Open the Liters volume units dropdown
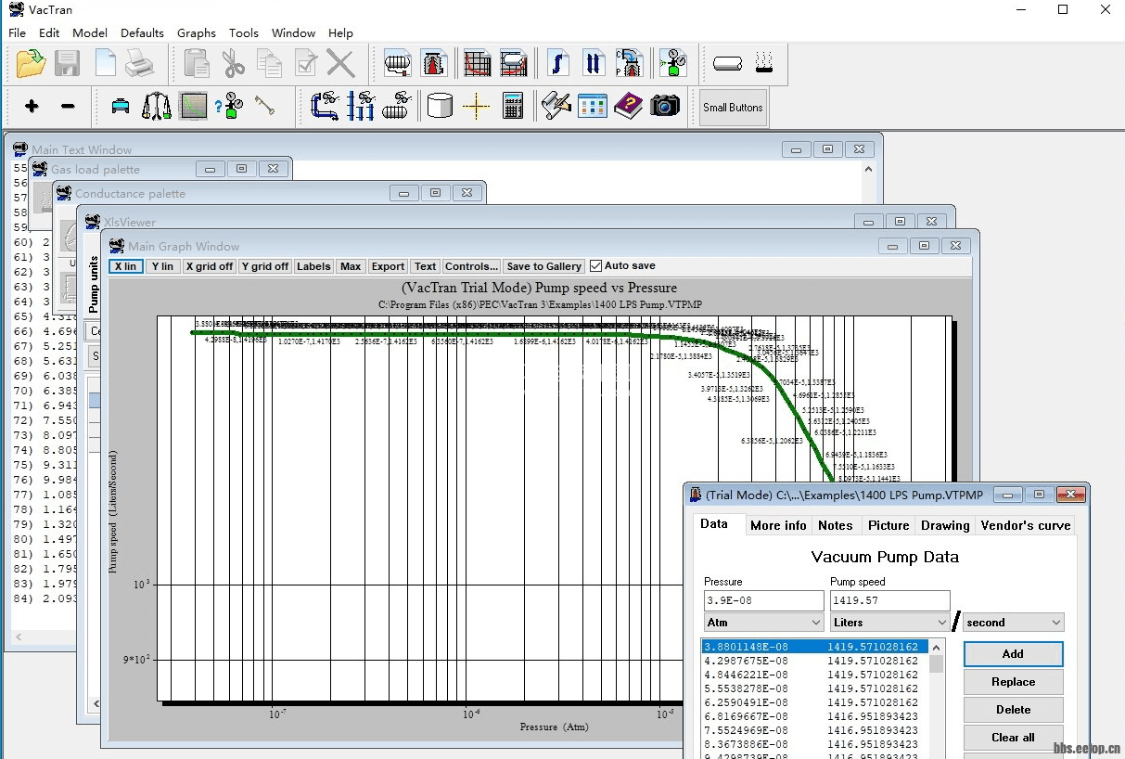Viewport: 1125px width, 759px height. [889, 623]
